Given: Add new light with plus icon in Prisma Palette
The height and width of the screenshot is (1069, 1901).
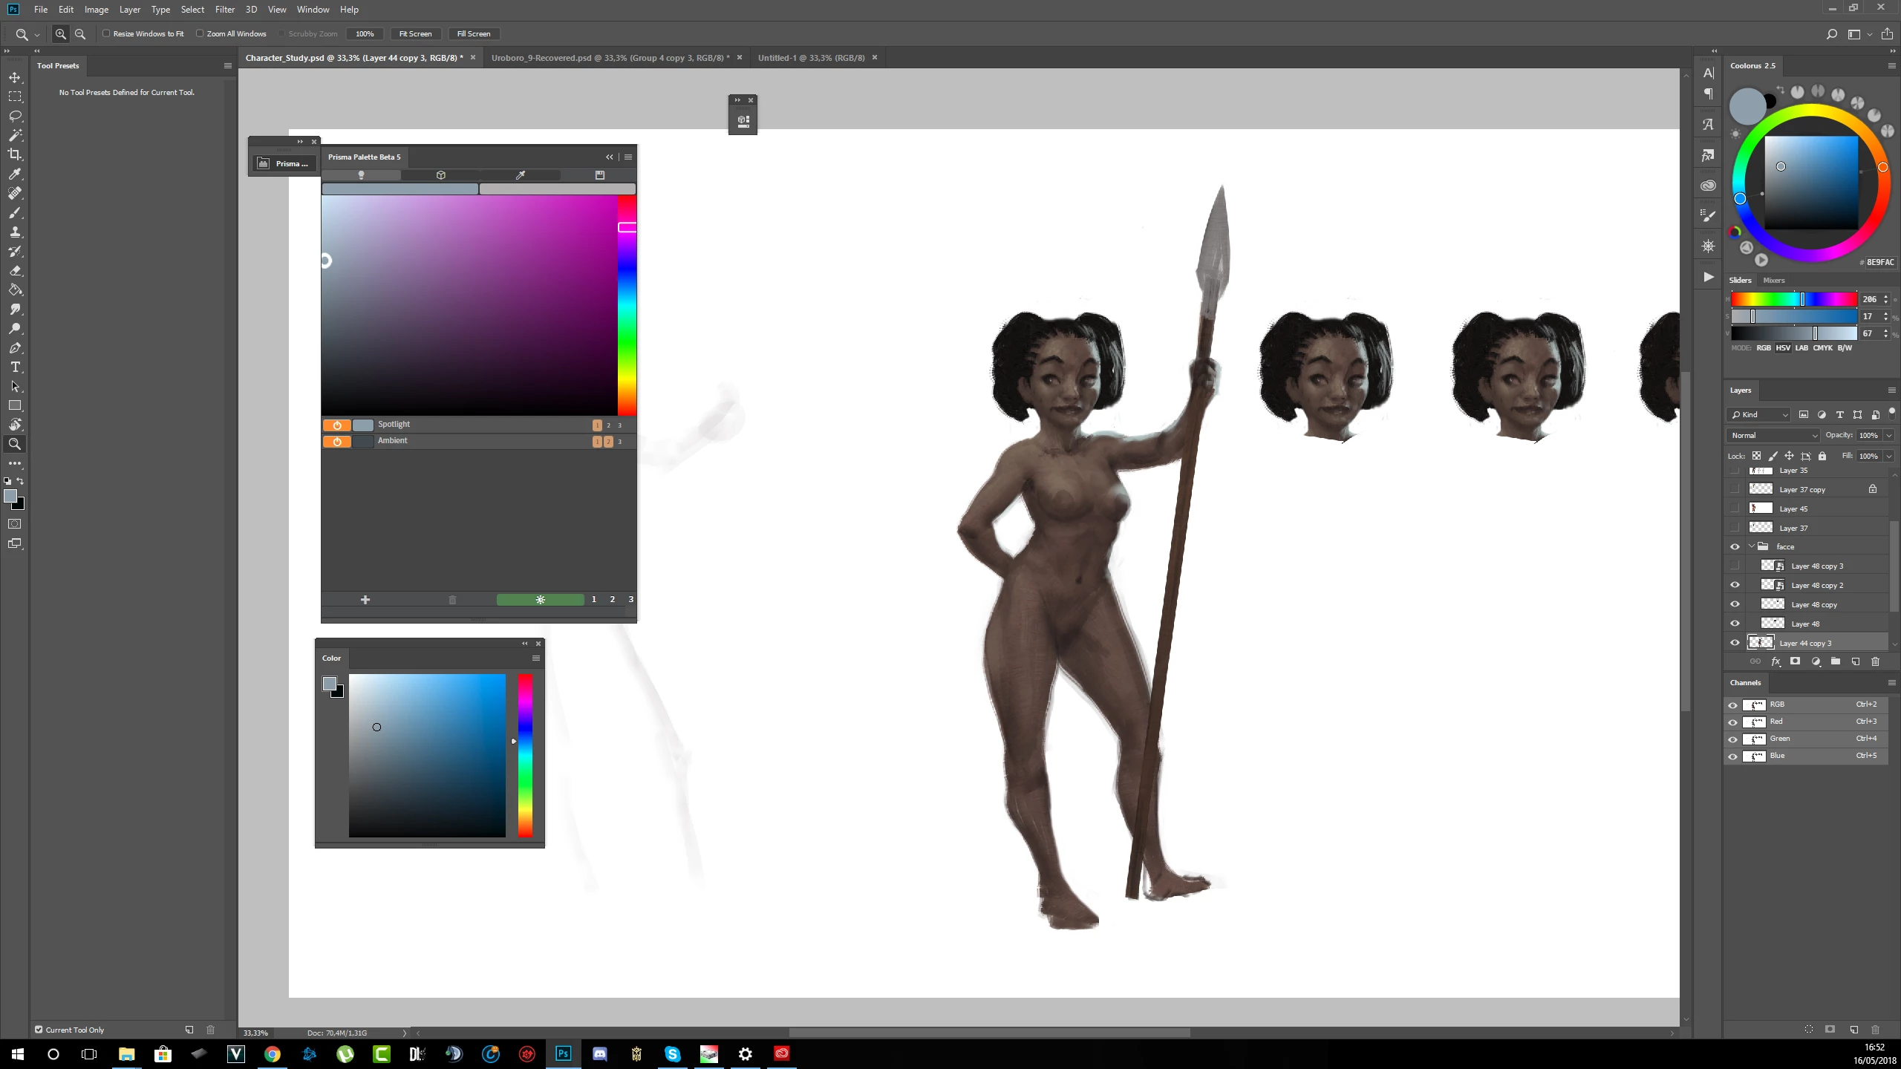Looking at the screenshot, I should (365, 600).
